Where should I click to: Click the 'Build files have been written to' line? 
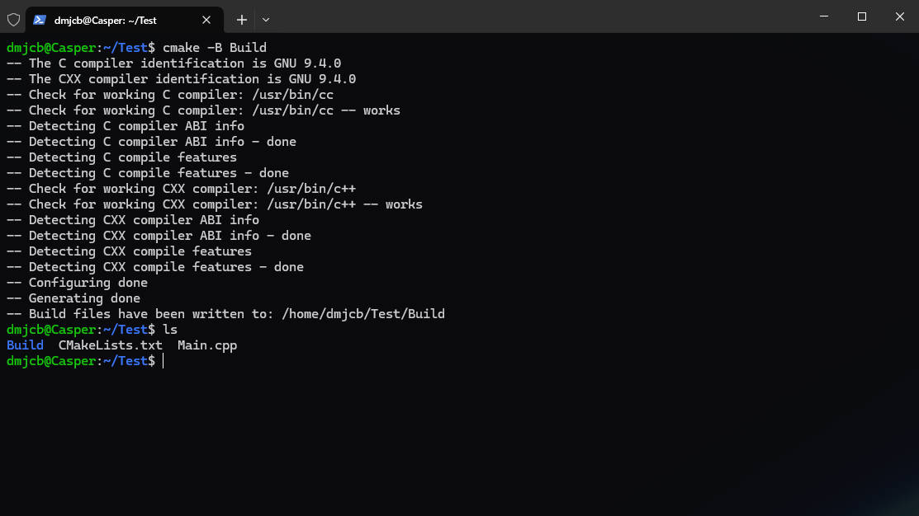pyautogui.click(x=225, y=314)
